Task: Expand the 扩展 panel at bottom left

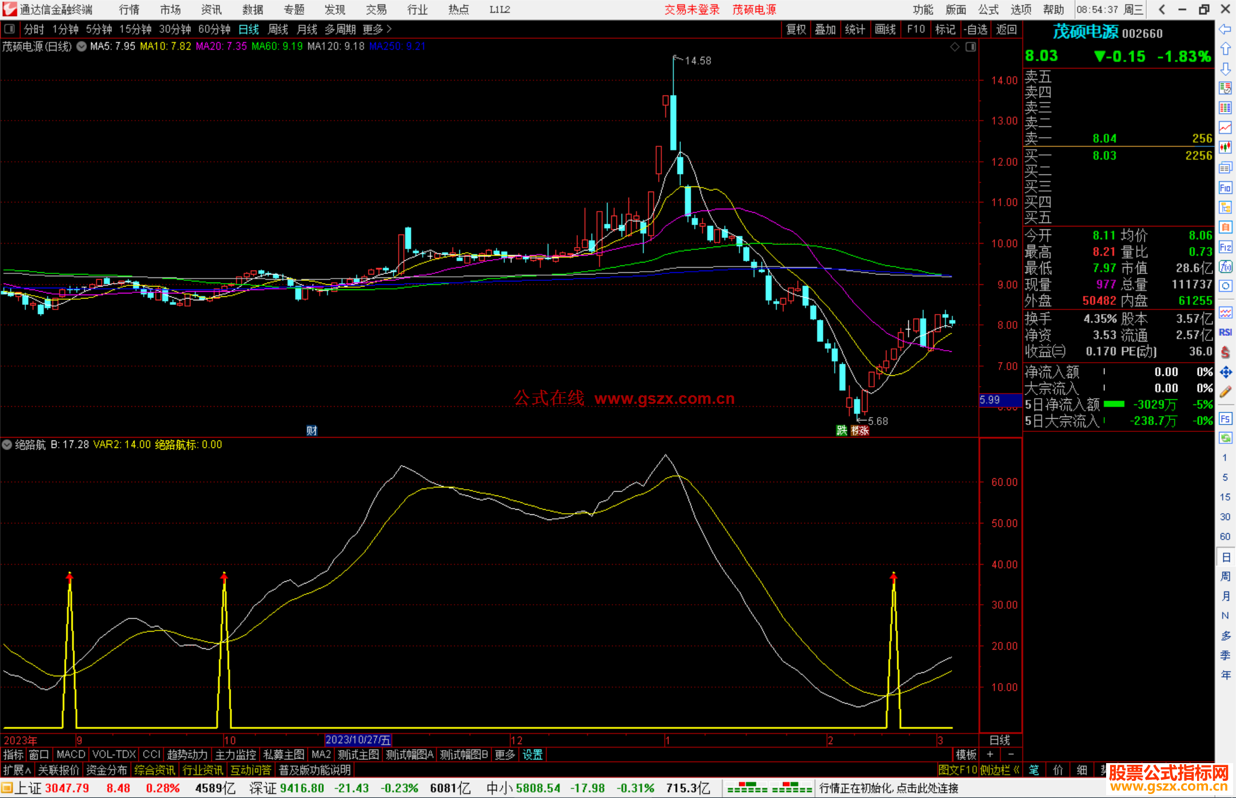Action: tap(17, 770)
